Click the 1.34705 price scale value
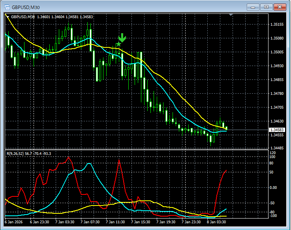The image size is (291, 230). (277, 107)
